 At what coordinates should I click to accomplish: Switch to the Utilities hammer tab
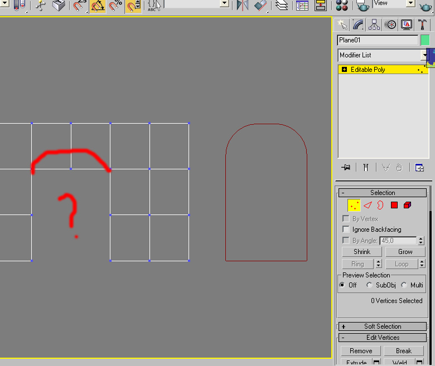point(423,25)
